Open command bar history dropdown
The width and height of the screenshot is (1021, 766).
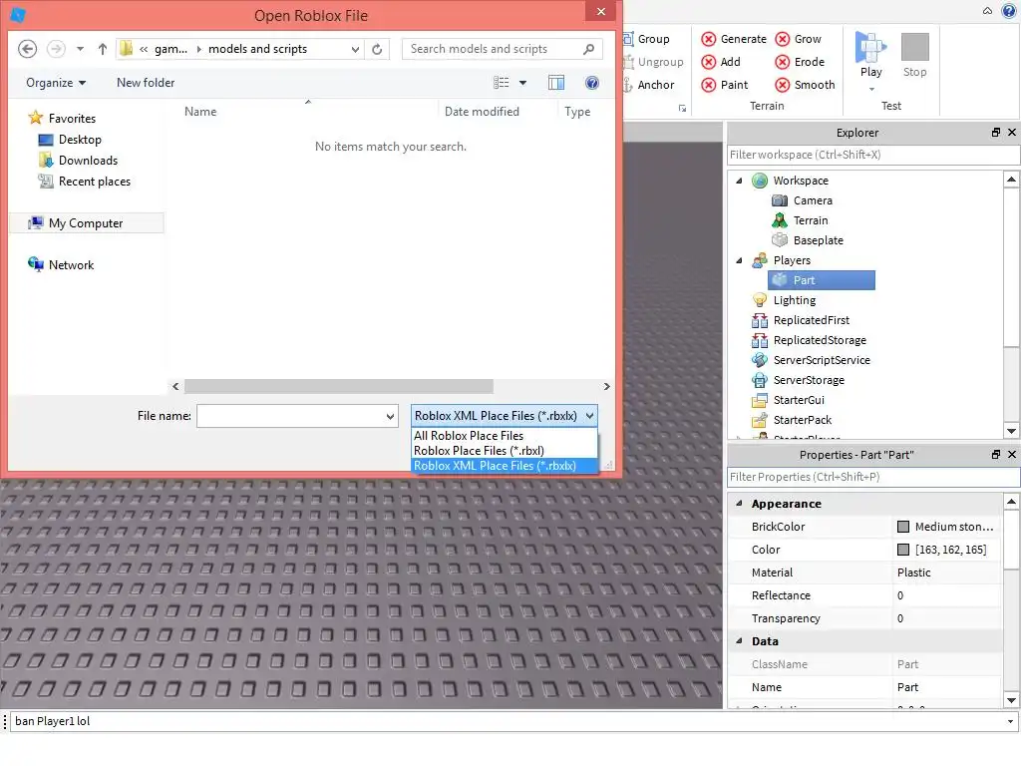click(1011, 721)
